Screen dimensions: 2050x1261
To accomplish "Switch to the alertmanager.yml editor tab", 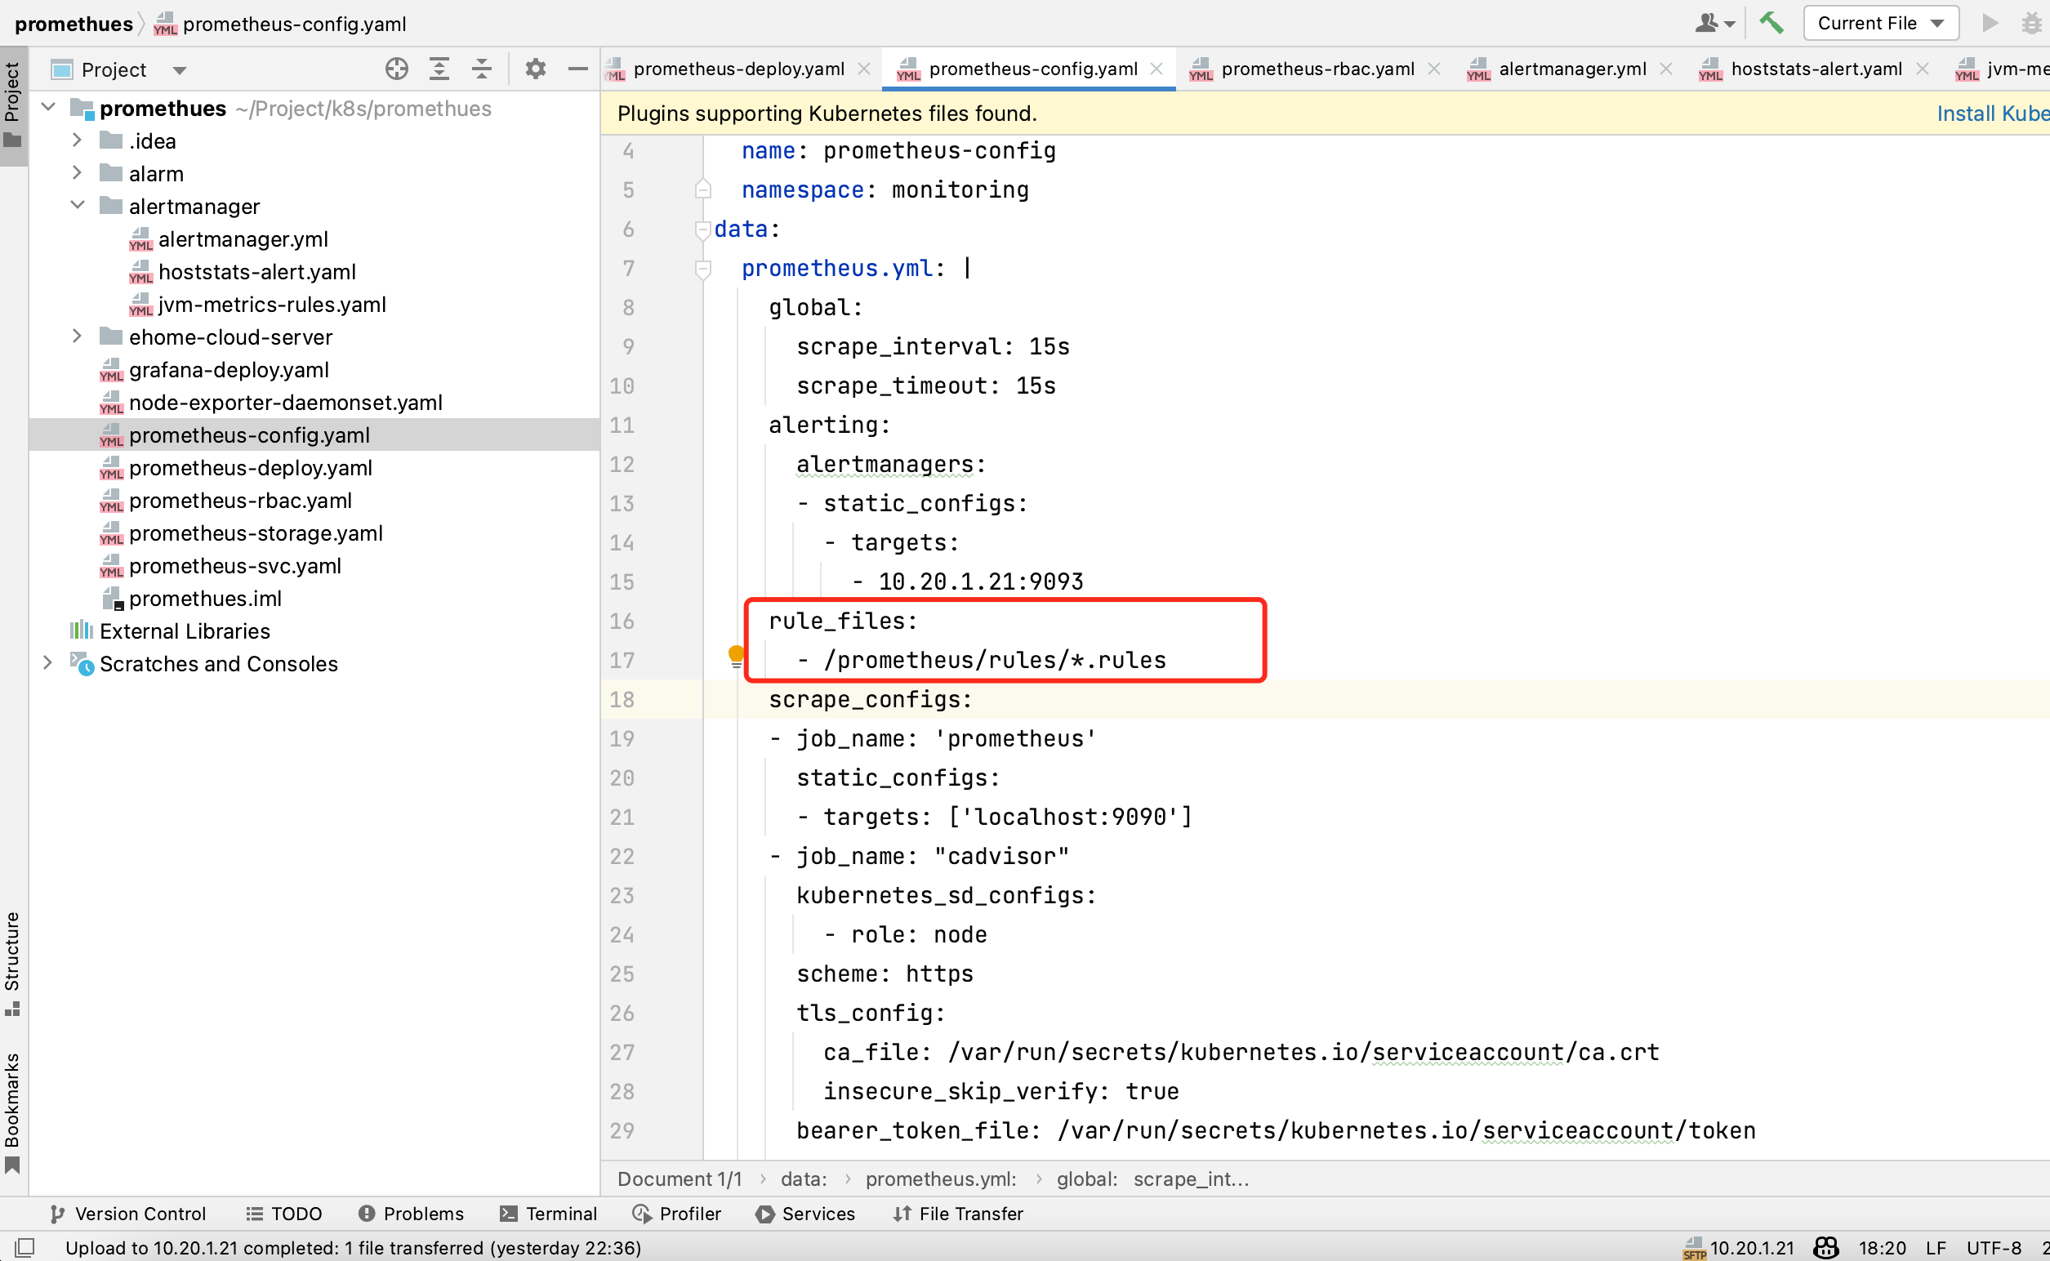I will (x=1571, y=69).
